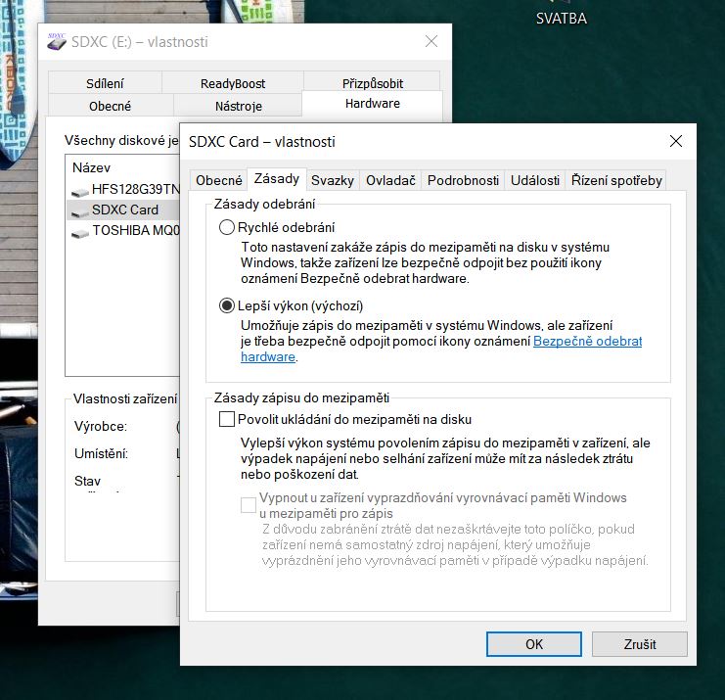The image size is (725, 700).
Task: Click the SDXC icon in window title bar
Action: coord(57,42)
